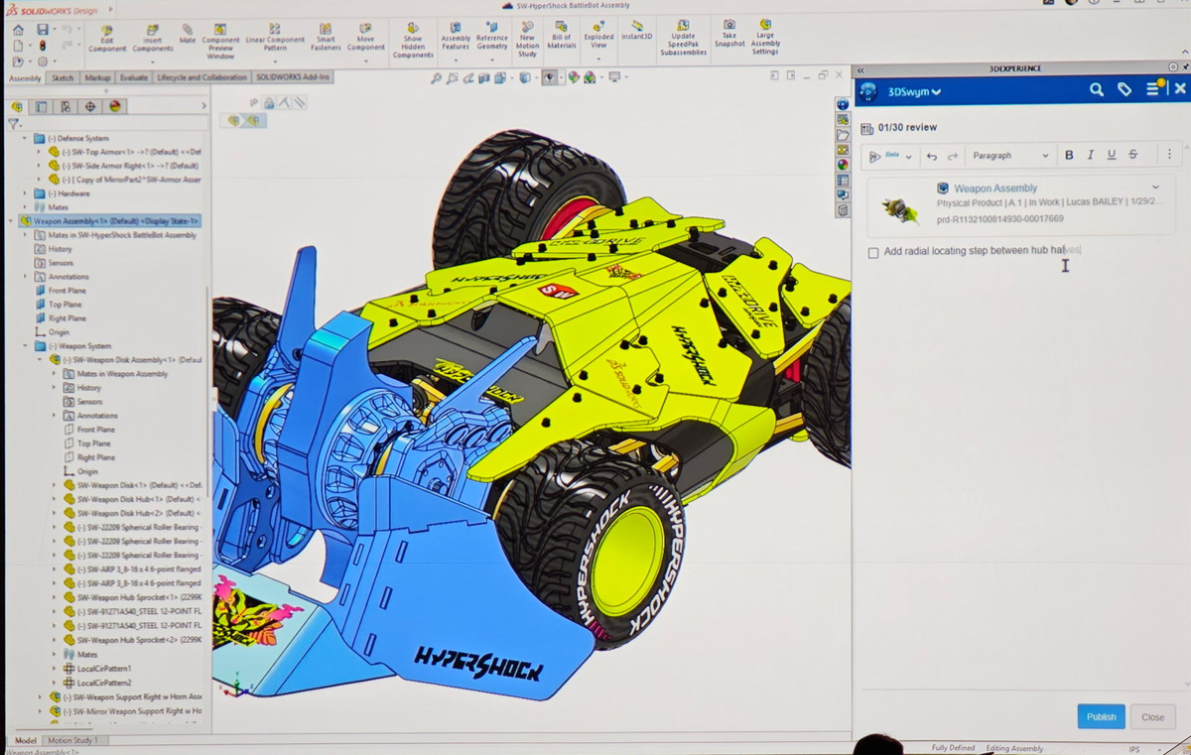Choose Linear Component Pattern tool
This screenshot has height=755, width=1191.
(275, 39)
